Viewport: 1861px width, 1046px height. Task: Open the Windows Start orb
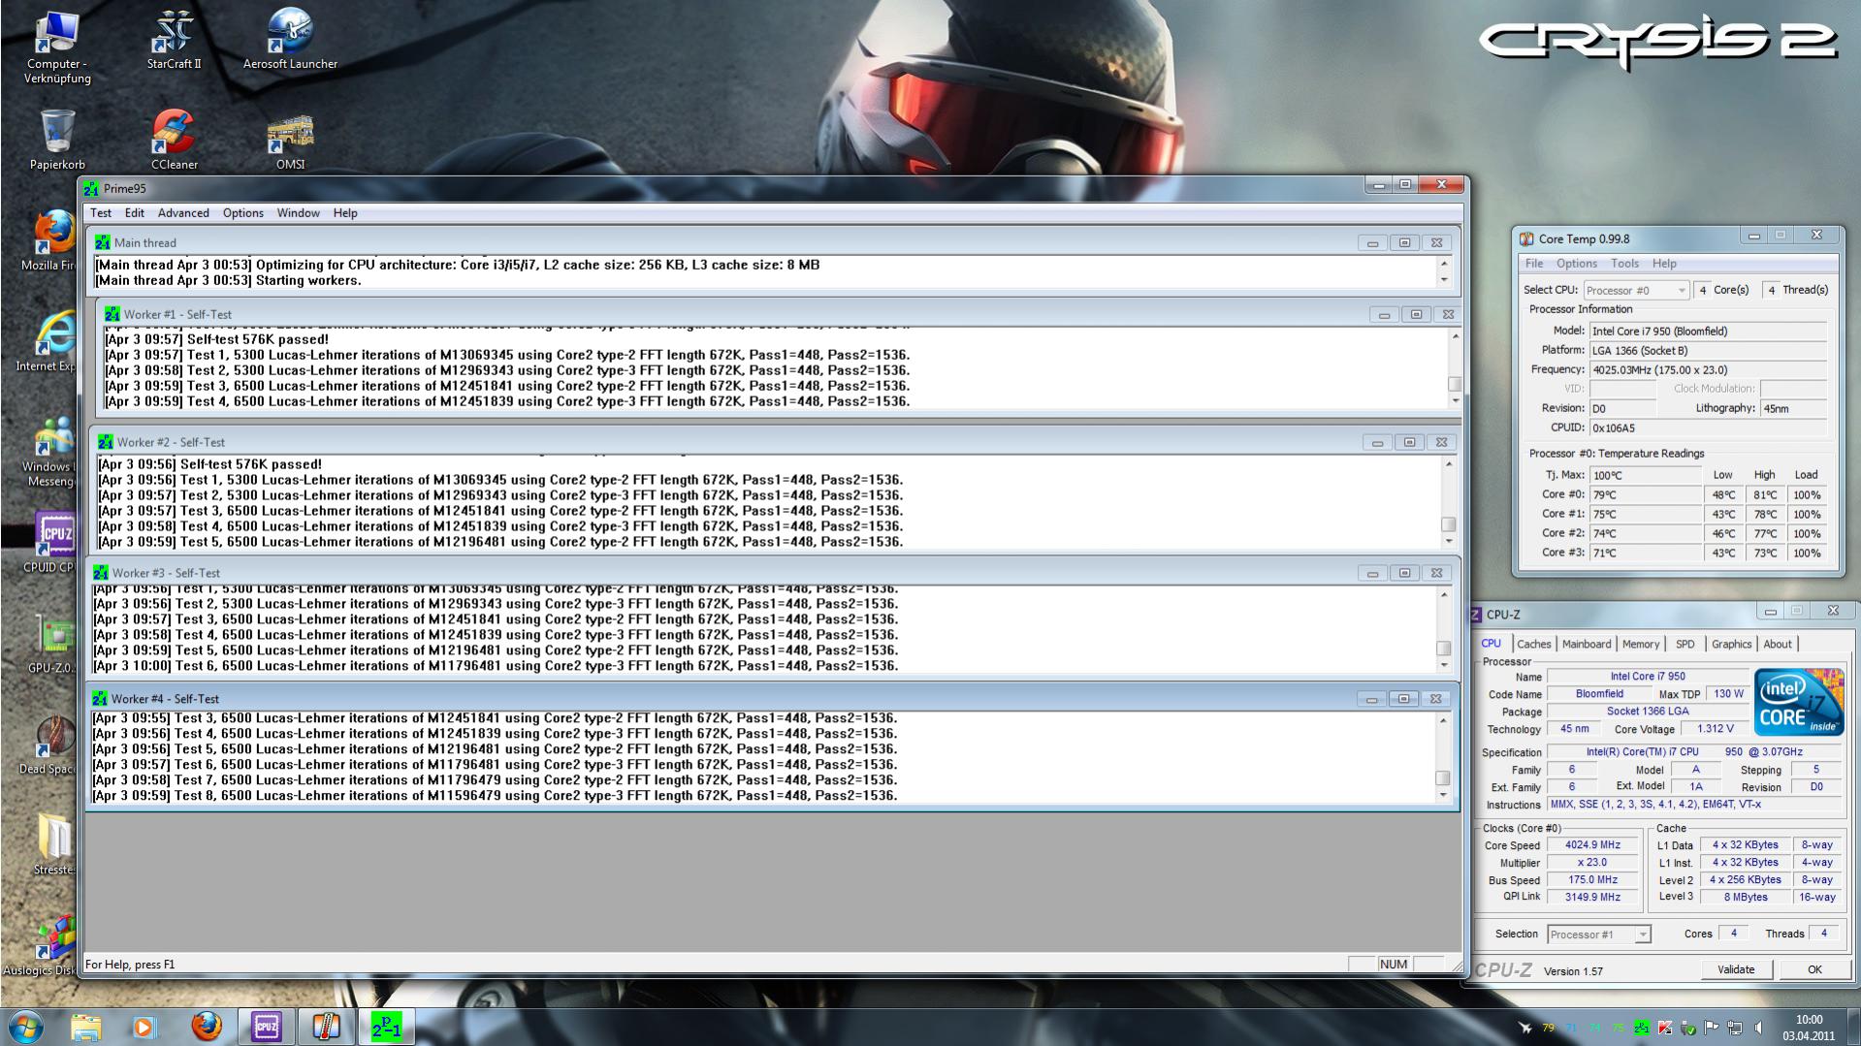click(x=26, y=1027)
